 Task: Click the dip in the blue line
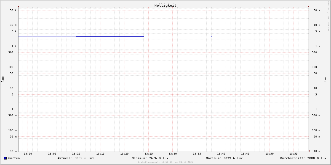(207, 37)
